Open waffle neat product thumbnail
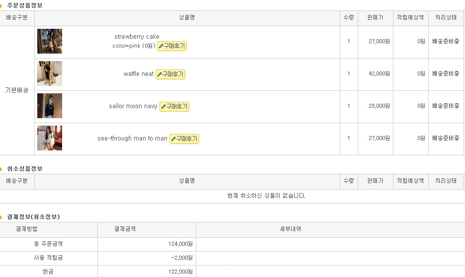 (x=50, y=73)
